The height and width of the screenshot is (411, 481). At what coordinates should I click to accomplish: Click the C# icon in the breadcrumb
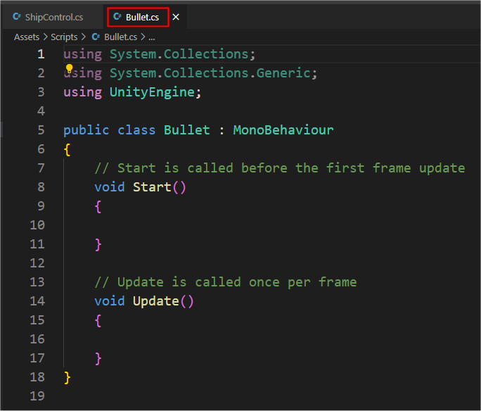(x=96, y=37)
